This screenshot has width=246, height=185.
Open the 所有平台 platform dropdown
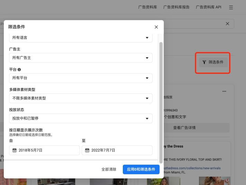pyautogui.click(x=81, y=78)
